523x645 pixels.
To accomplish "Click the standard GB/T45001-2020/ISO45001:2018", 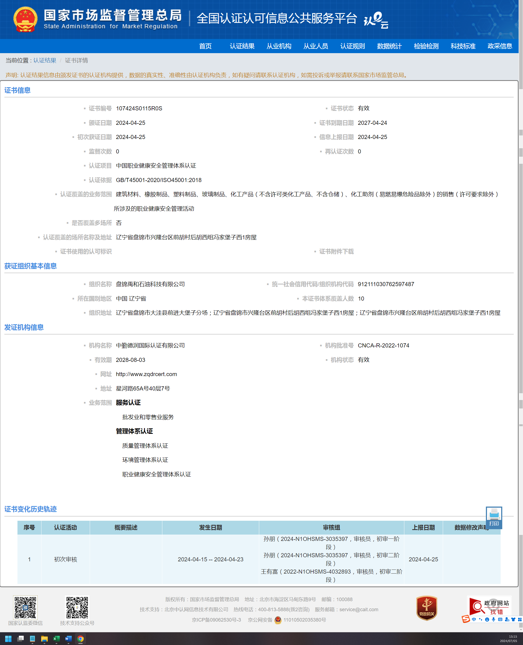I will 159,180.
